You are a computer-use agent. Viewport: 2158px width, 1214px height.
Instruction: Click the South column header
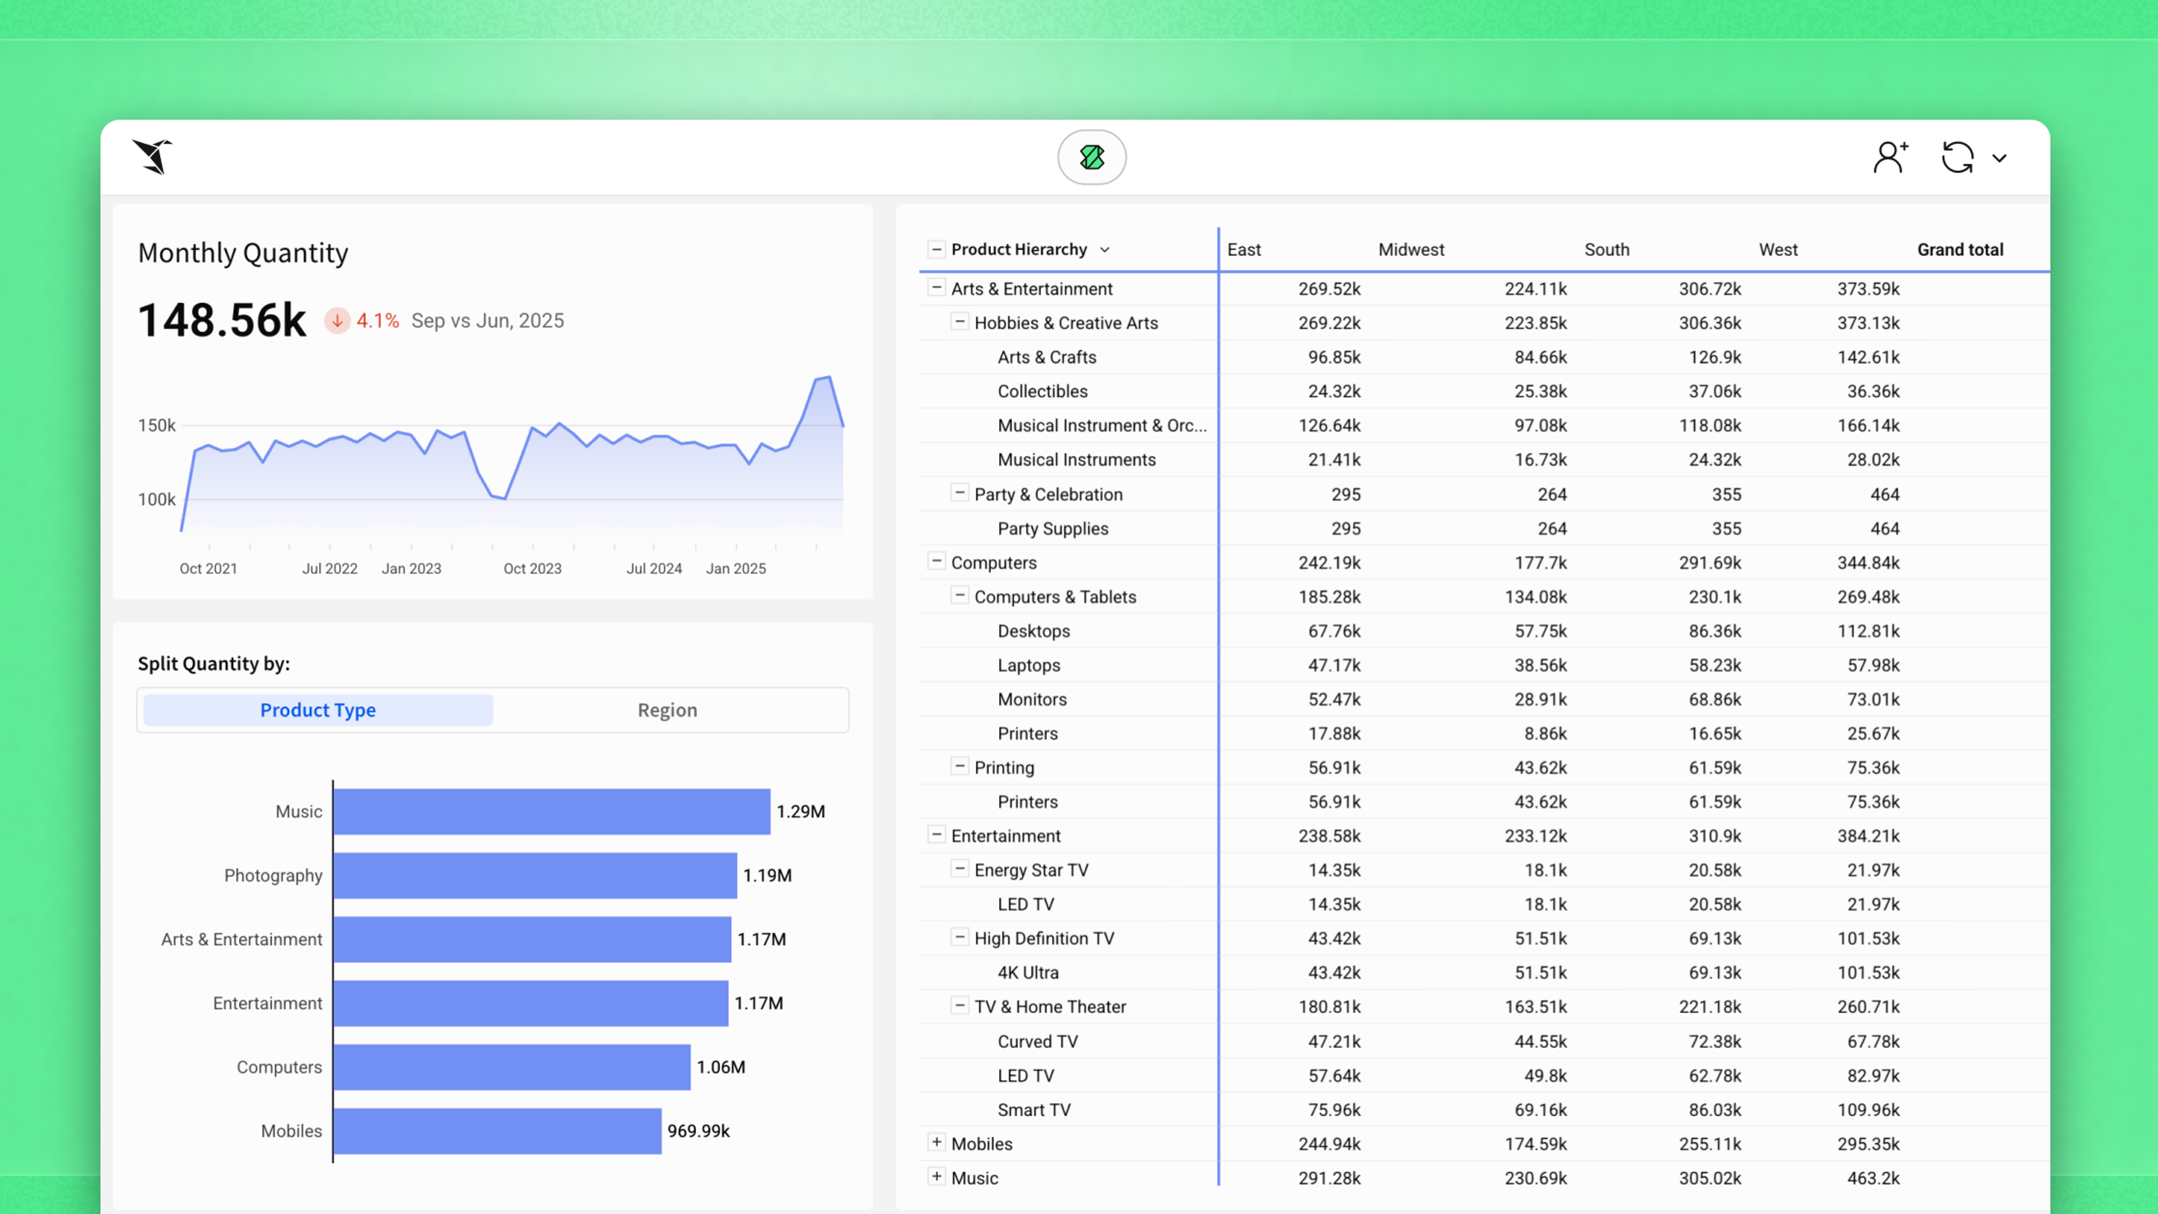tap(1606, 250)
